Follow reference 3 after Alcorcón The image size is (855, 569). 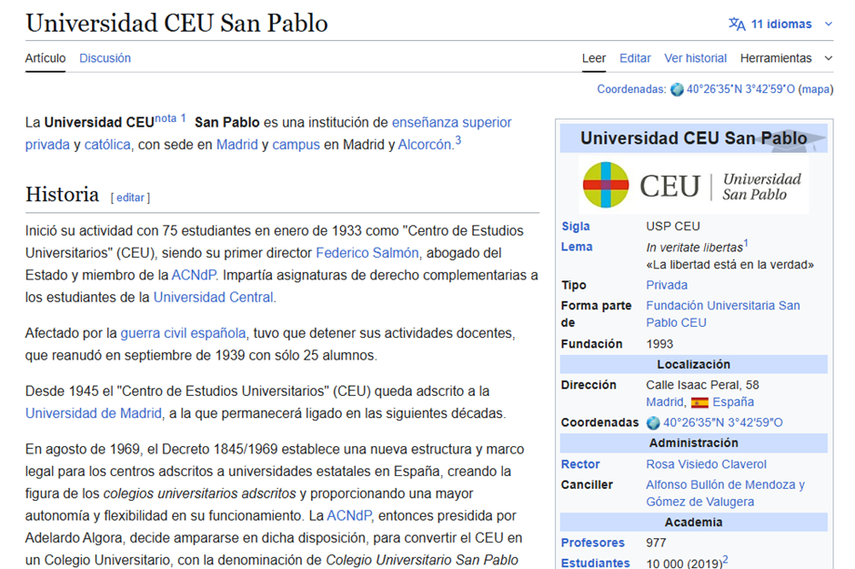[458, 141]
